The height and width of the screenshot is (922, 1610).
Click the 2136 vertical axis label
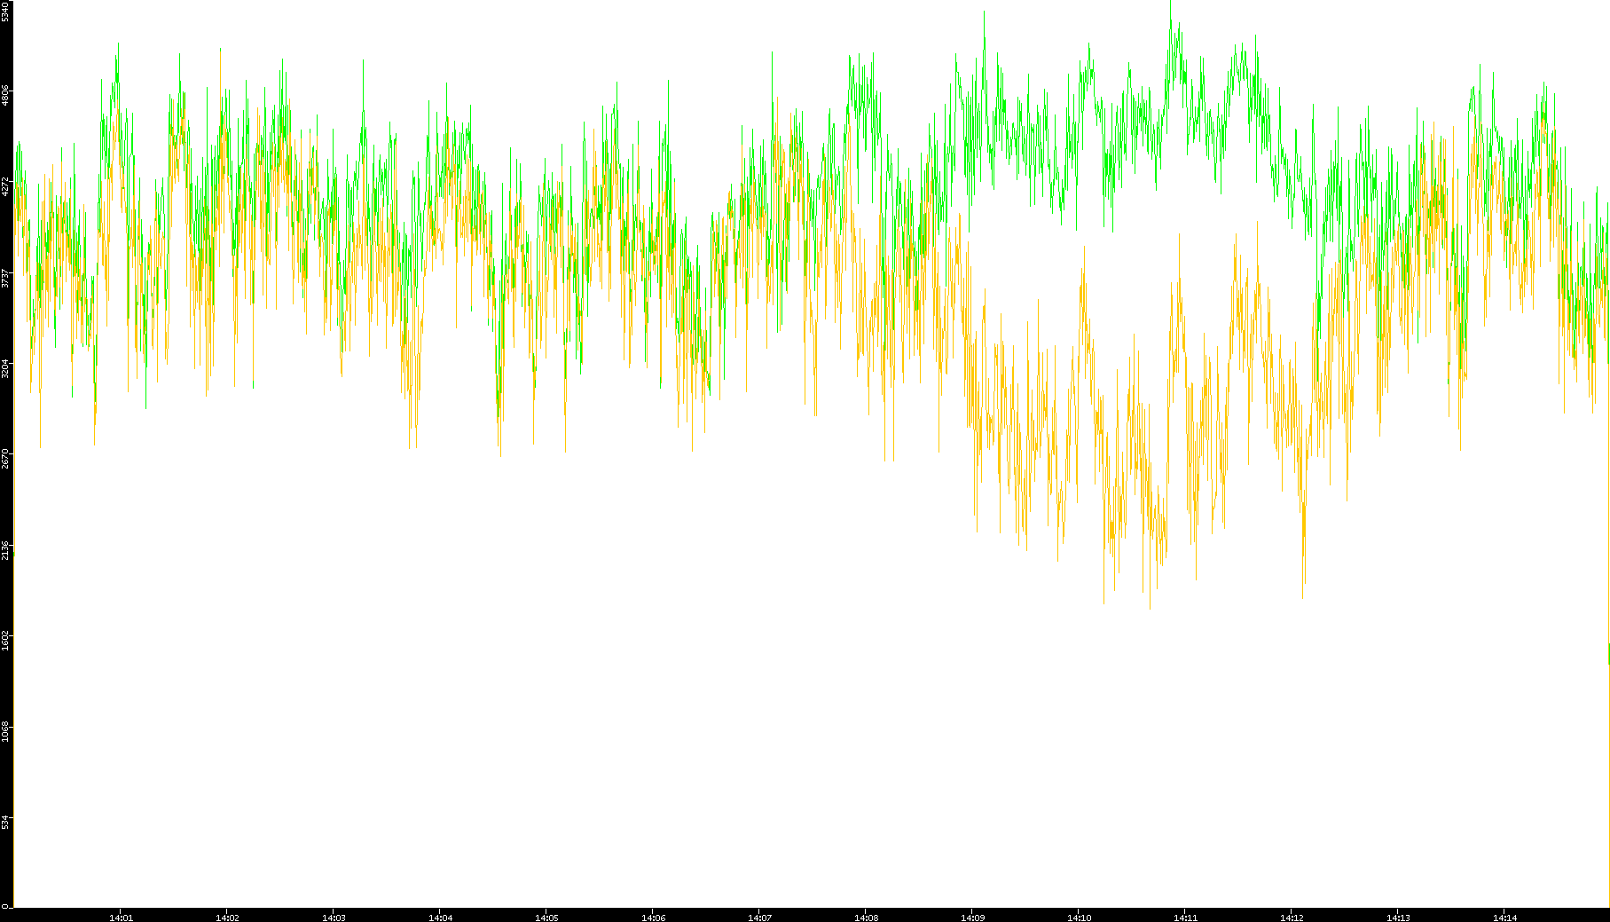click(x=6, y=550)
